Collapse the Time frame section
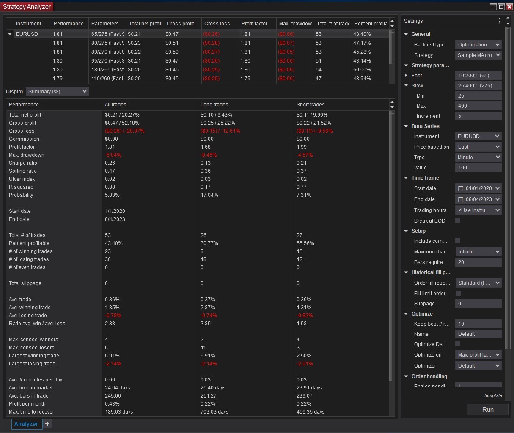Image resolution: width=514 pixels, height=433 pixels. click(x=406, y=178)
